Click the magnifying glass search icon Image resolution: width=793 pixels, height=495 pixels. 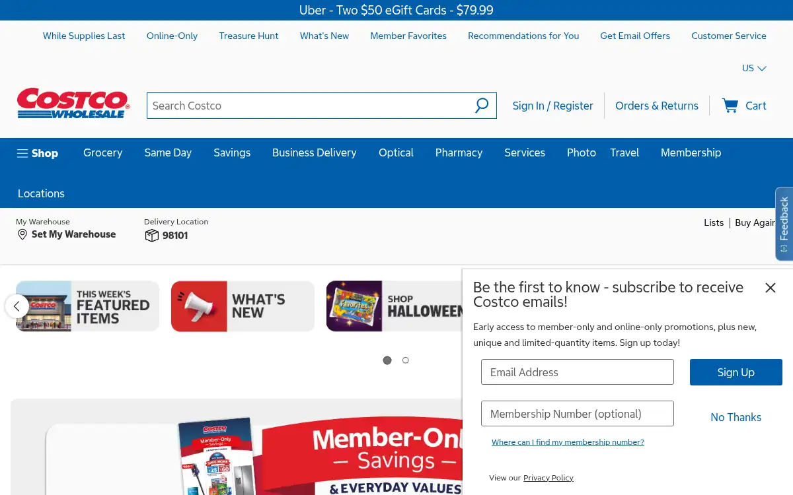(482, 106)
